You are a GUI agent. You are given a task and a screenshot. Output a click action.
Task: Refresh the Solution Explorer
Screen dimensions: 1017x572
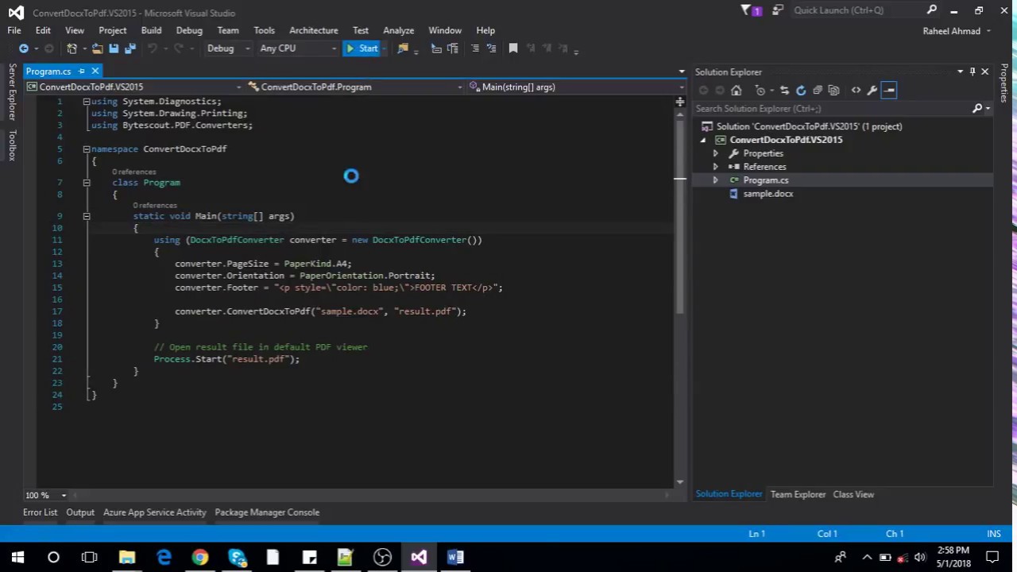(x=801, y=91)
